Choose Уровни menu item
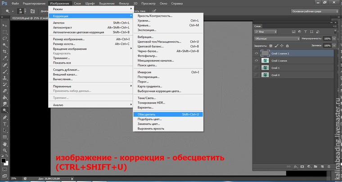 (x=168, y=21)
